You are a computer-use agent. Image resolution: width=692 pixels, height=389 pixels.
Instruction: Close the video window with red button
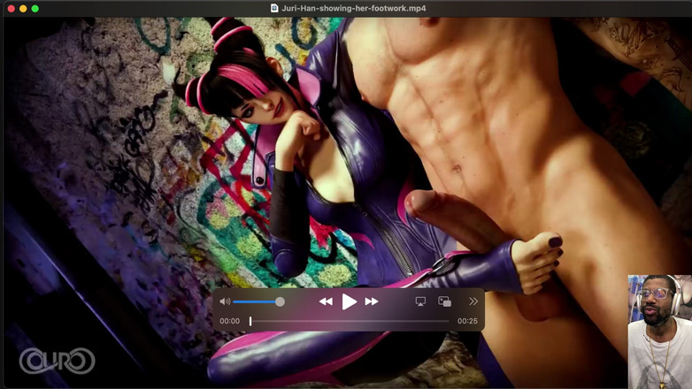pos(12,8)
